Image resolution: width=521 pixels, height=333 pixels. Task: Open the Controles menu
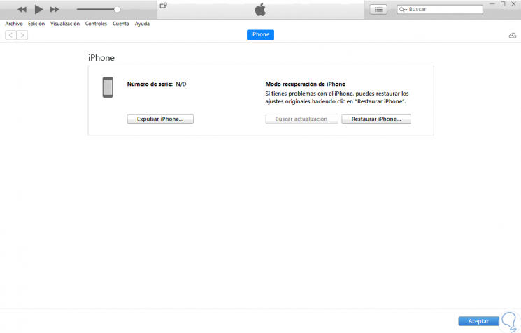click(x=96, y=24)
